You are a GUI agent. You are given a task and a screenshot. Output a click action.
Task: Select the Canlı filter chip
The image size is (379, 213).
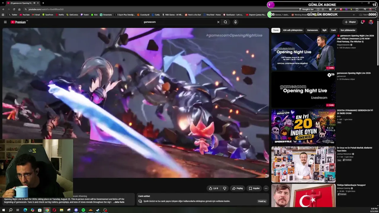pos(333,30)
